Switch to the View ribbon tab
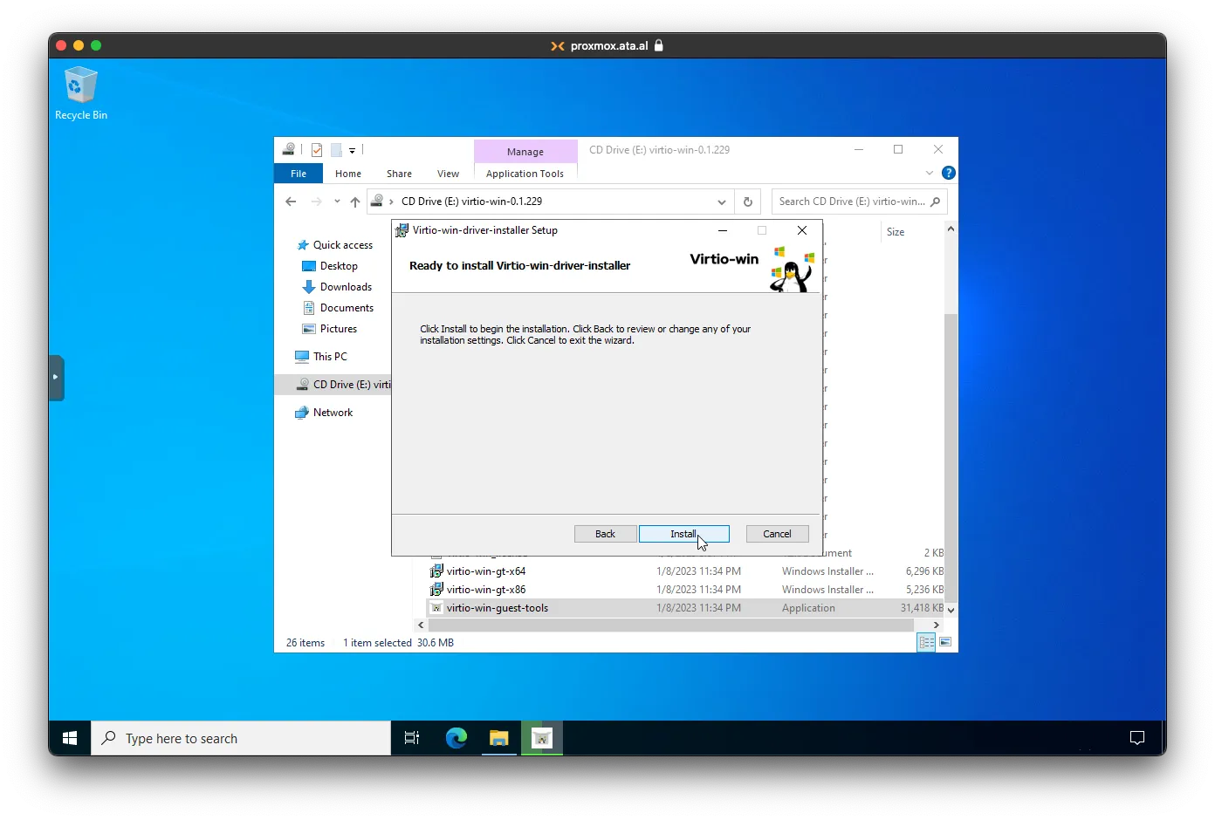The height and width of the screenshot is (820, 1215). [448, 174]
